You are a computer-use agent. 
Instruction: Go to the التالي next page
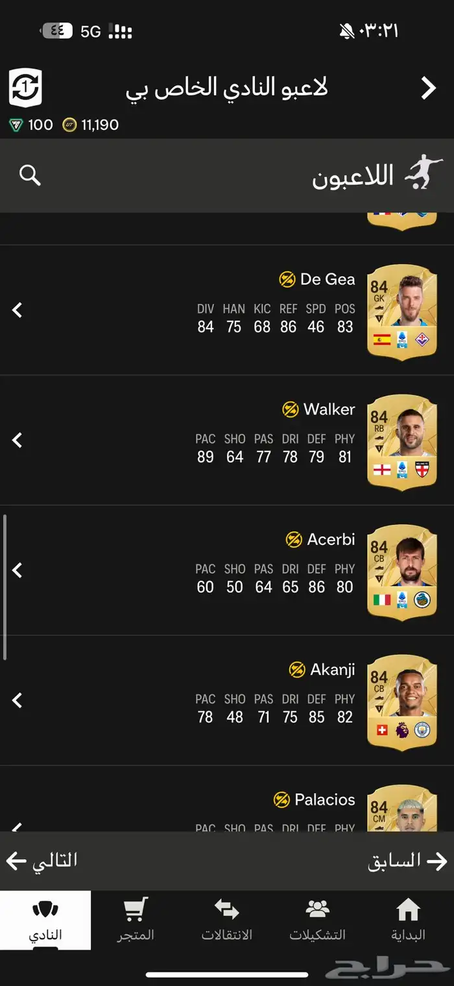coord(42,861)
